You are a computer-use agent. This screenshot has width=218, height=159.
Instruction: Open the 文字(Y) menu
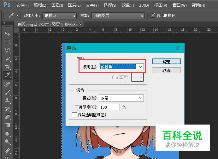pyautogui.click(x=92, y=5)
